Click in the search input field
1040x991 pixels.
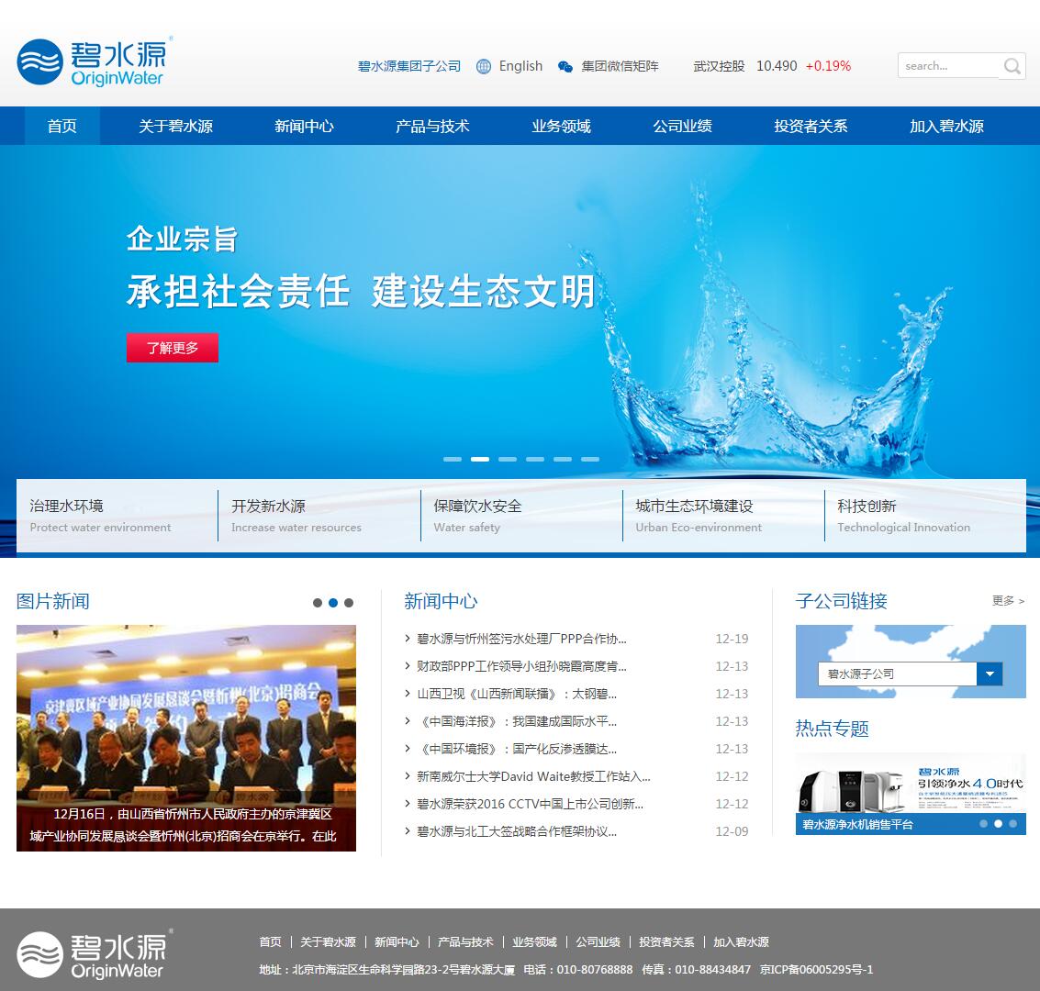point(948,66)
